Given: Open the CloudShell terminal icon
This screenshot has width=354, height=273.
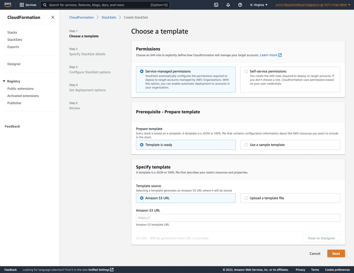Looking at the screenshot, I should point(216,5).
